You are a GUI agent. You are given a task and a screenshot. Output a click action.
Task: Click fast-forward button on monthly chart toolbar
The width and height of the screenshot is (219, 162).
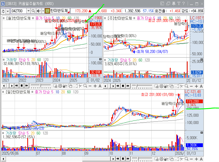click(27, 86)
